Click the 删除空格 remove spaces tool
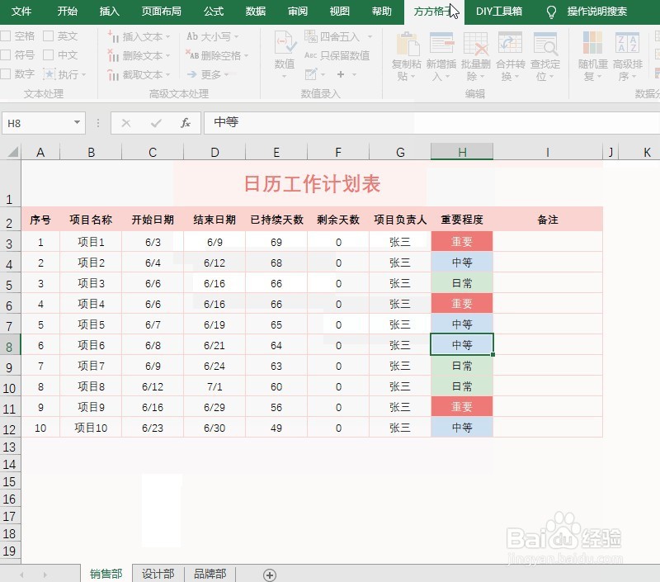Image resolution: width=660 pixels, height=582 pixels. click(214, 55)
